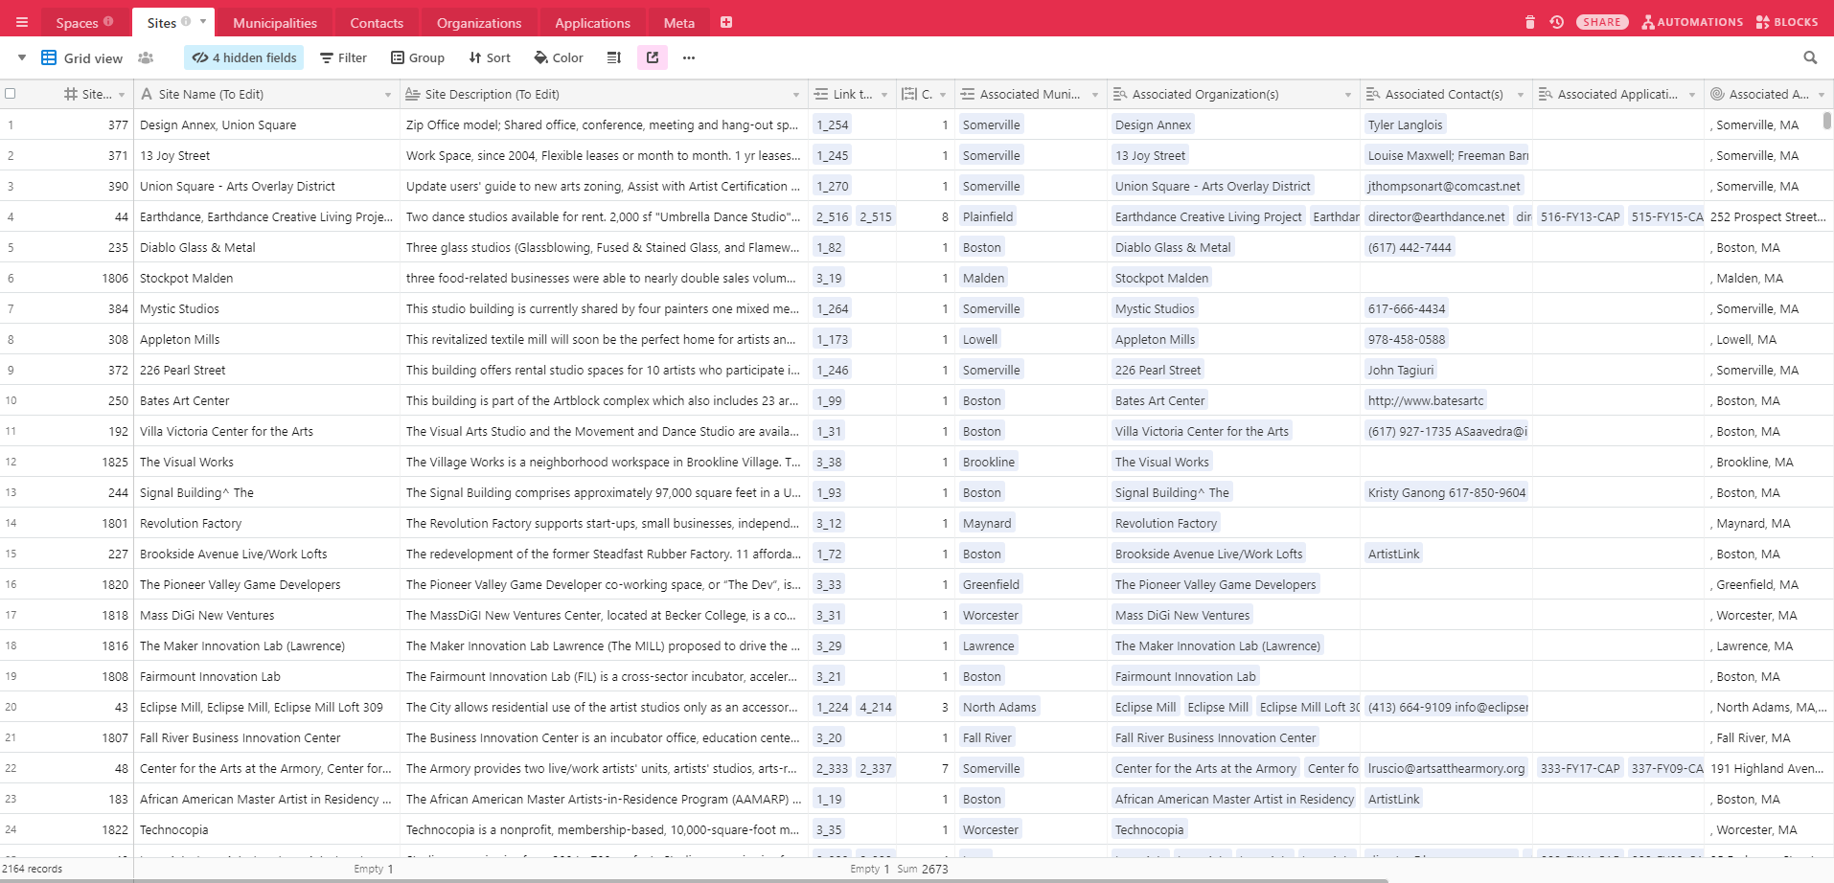Open Associated Organization(s) column dropdown
Screen dimensions: 1834x883
(1348, 95)
